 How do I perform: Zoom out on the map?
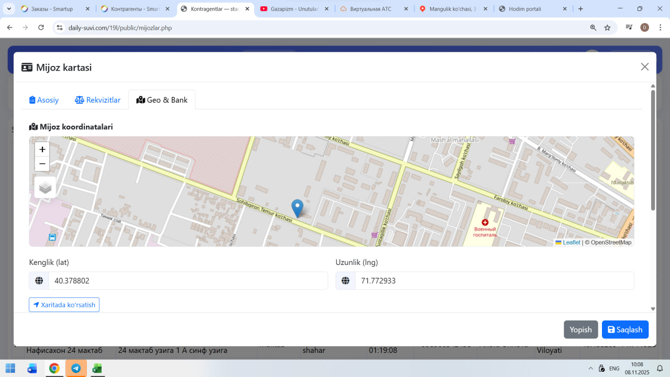pyautogui.click(x=42, y=164)
